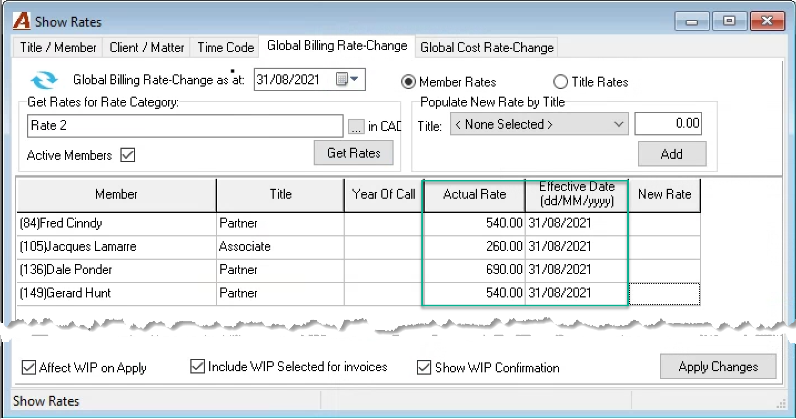The height and width of the screenshot is (419, 796).
Task: Click the Add button
Action: (672, 154)
